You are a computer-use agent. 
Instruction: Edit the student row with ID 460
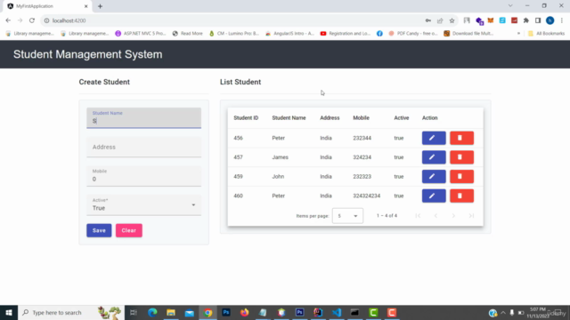point(434,196)
